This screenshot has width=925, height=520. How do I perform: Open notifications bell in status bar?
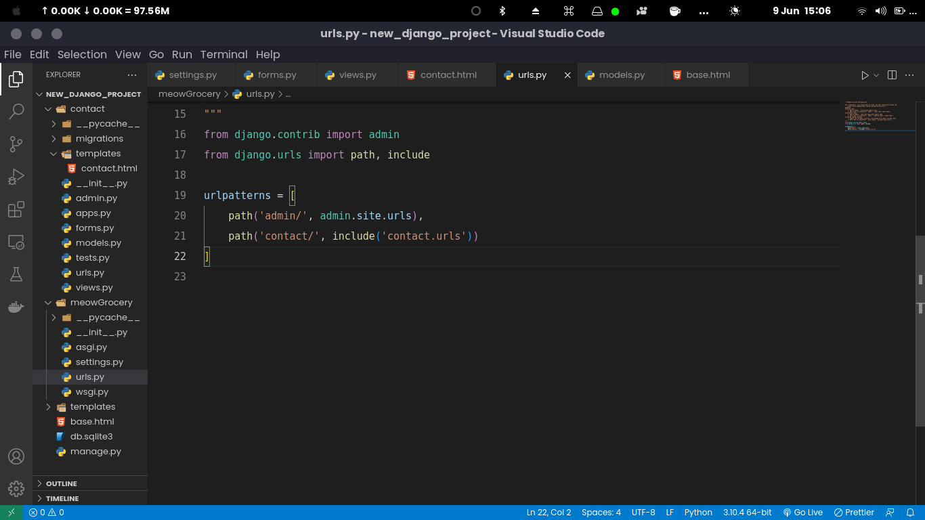[911, 513]
